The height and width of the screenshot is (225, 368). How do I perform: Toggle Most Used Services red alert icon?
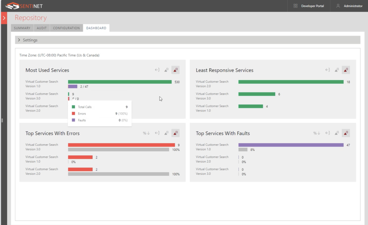[x=175, y=70]
